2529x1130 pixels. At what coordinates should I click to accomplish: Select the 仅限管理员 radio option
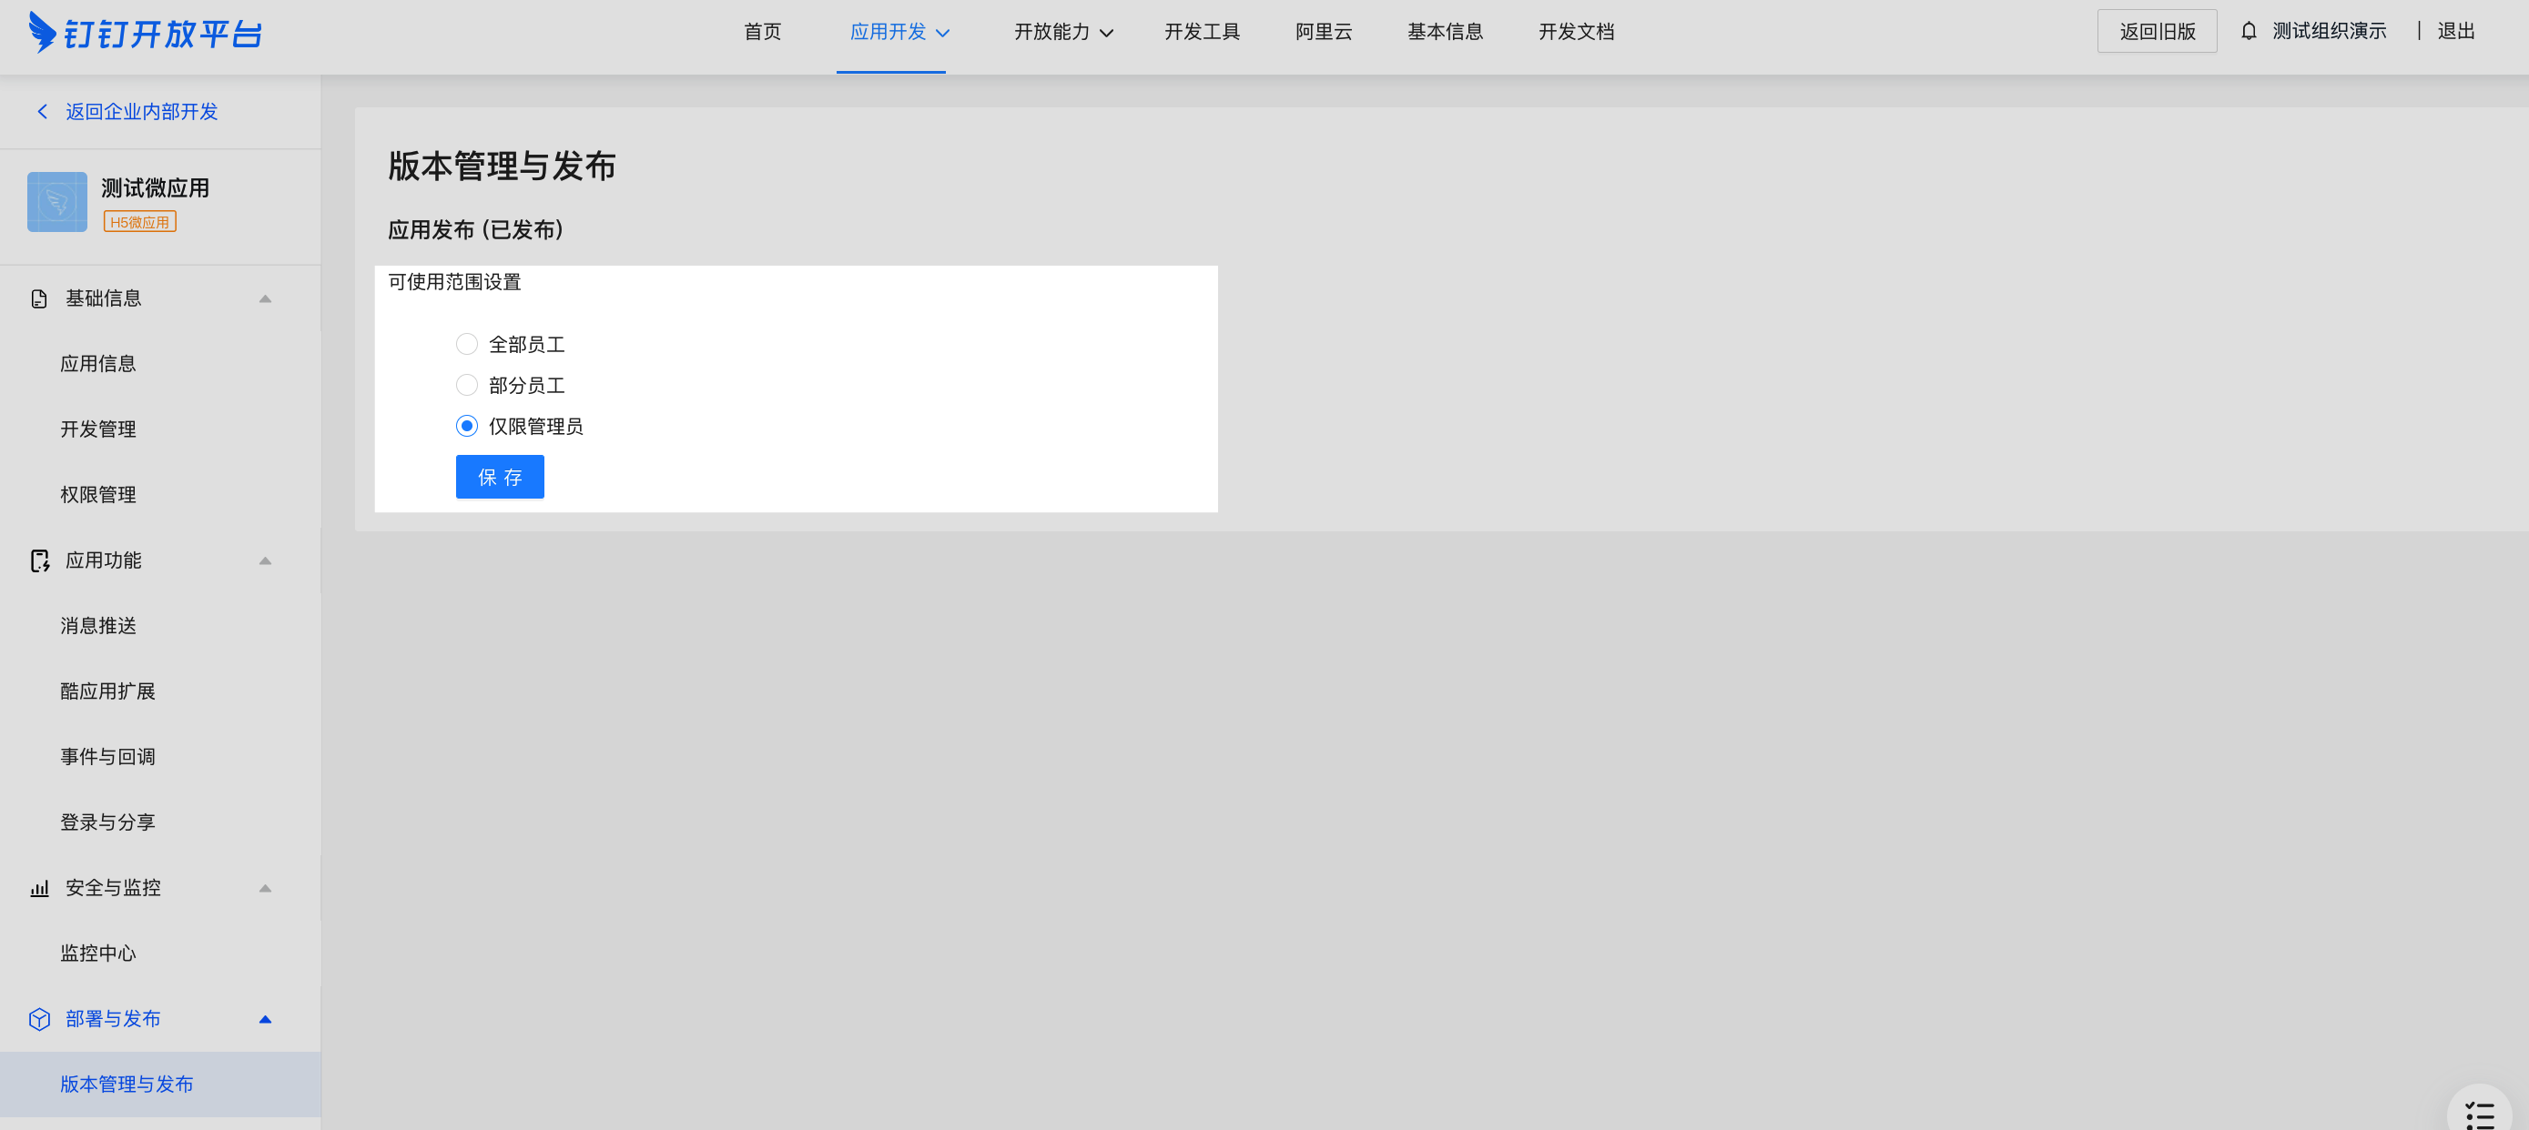tap(466, 427)
